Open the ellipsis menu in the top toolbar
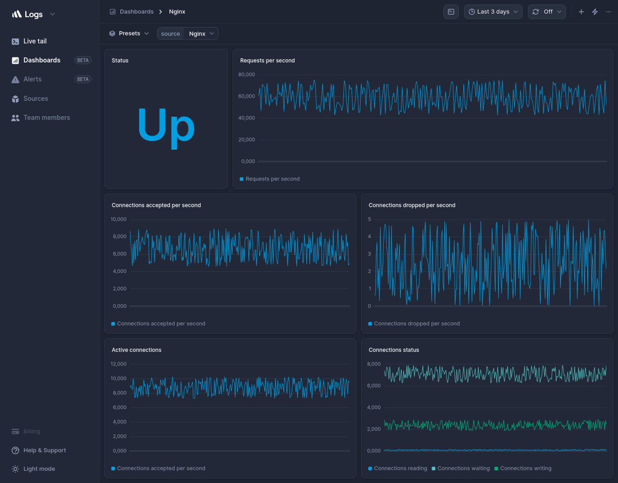This screenshot has height=483, width=618. 608,12
